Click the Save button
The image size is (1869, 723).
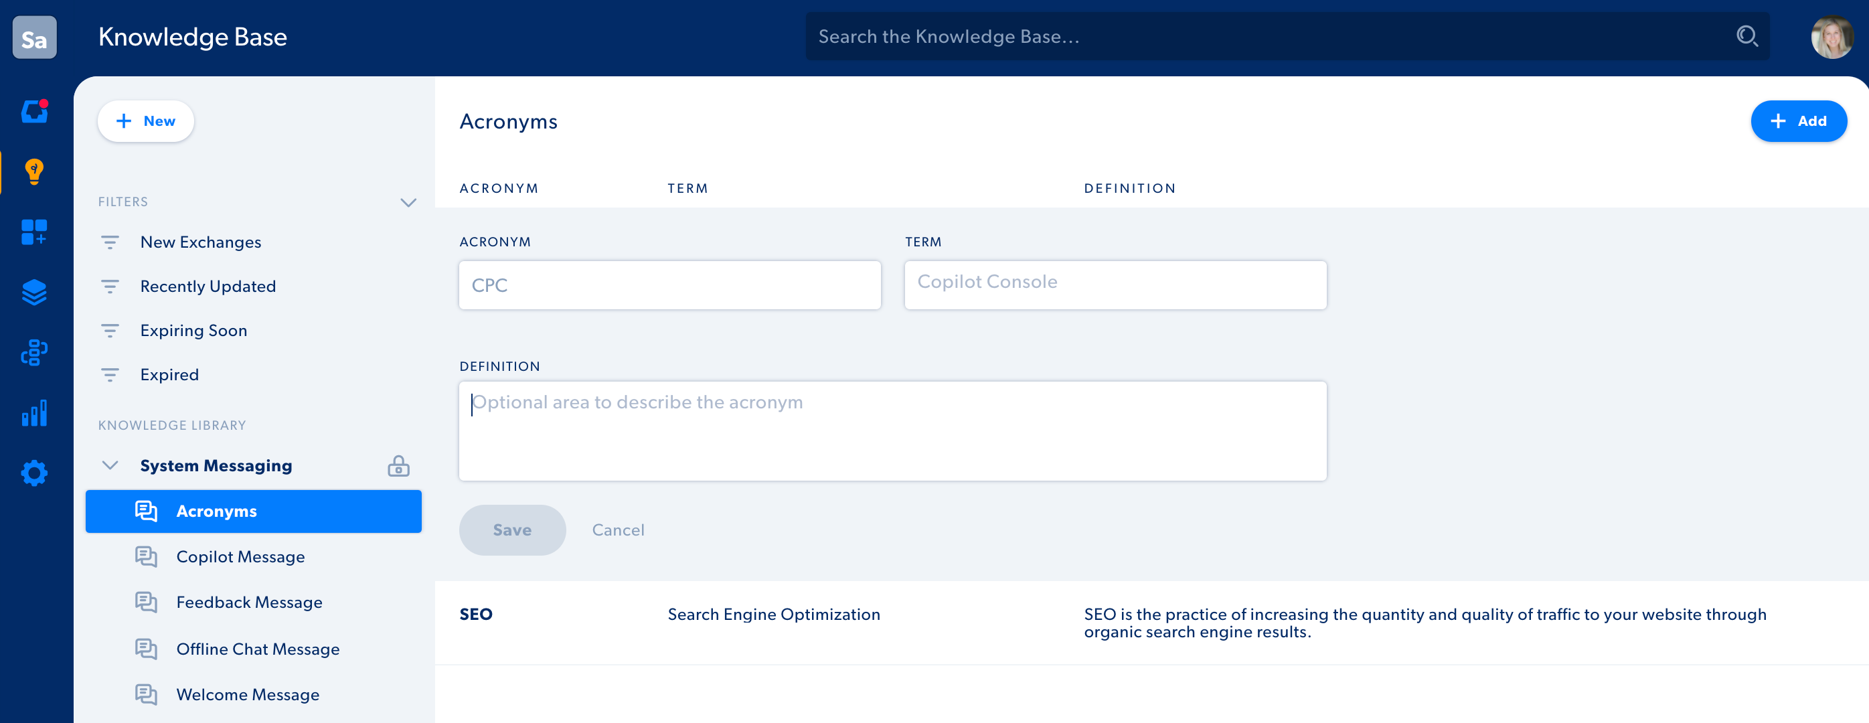point(512,530)
